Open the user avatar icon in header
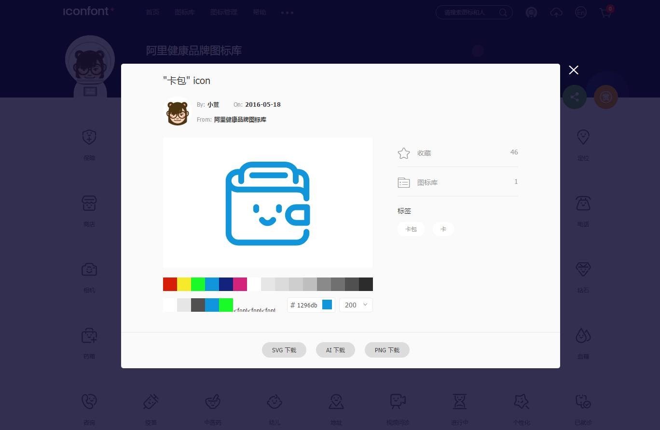660x430 pixels. pyautogui.click(x=531, y=13)
